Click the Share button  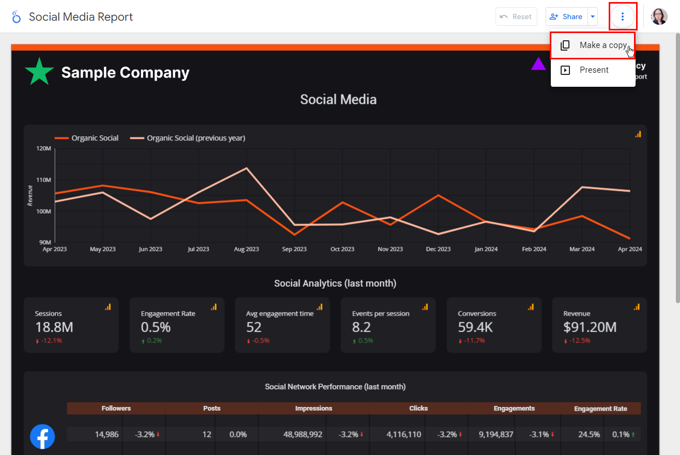click(566, 17)
